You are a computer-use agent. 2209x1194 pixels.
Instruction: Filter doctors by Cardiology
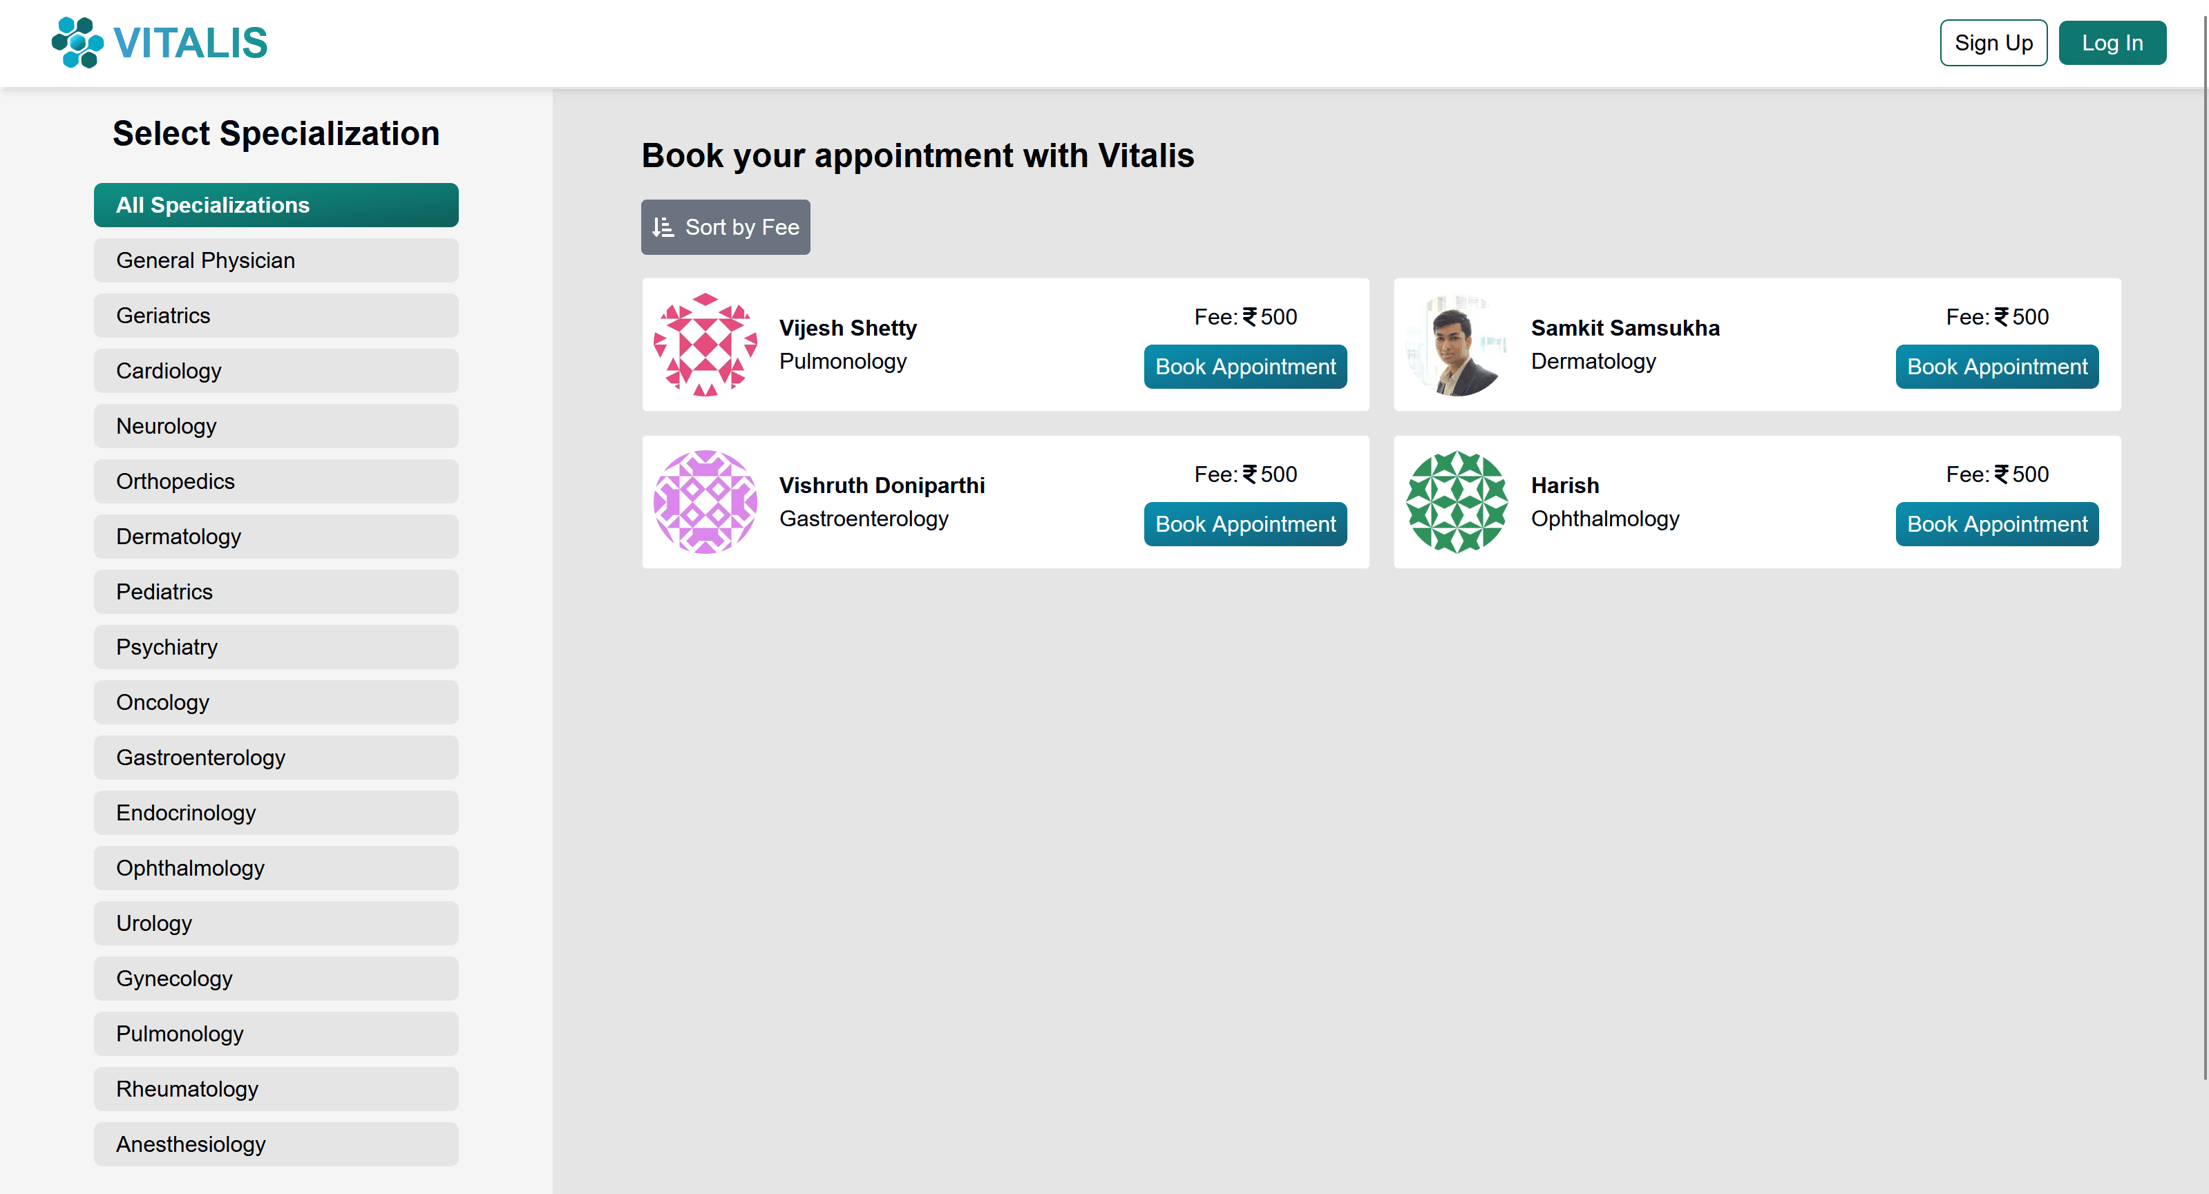pos(276,371)
